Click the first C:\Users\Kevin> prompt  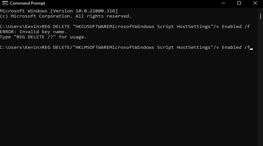tap(21, 27)
